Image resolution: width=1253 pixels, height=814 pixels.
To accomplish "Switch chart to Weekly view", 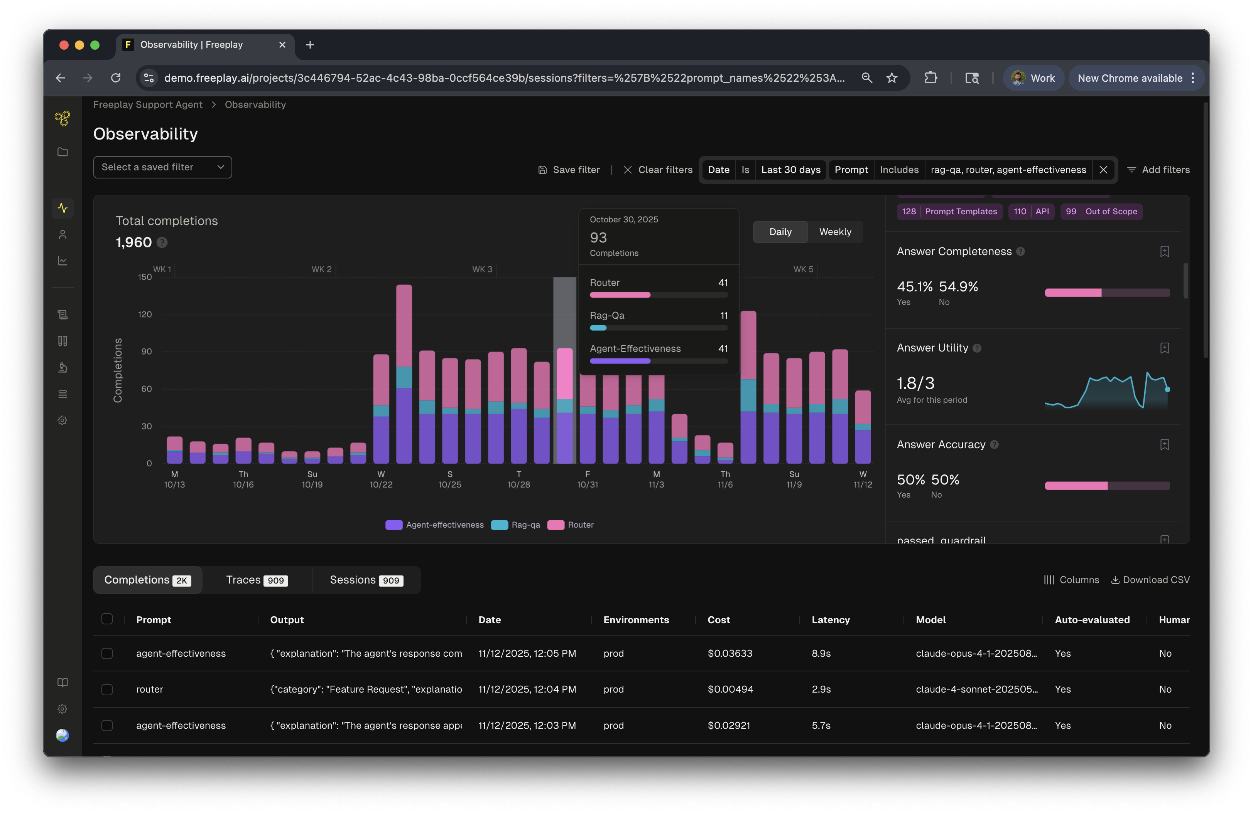I will 834,232.
